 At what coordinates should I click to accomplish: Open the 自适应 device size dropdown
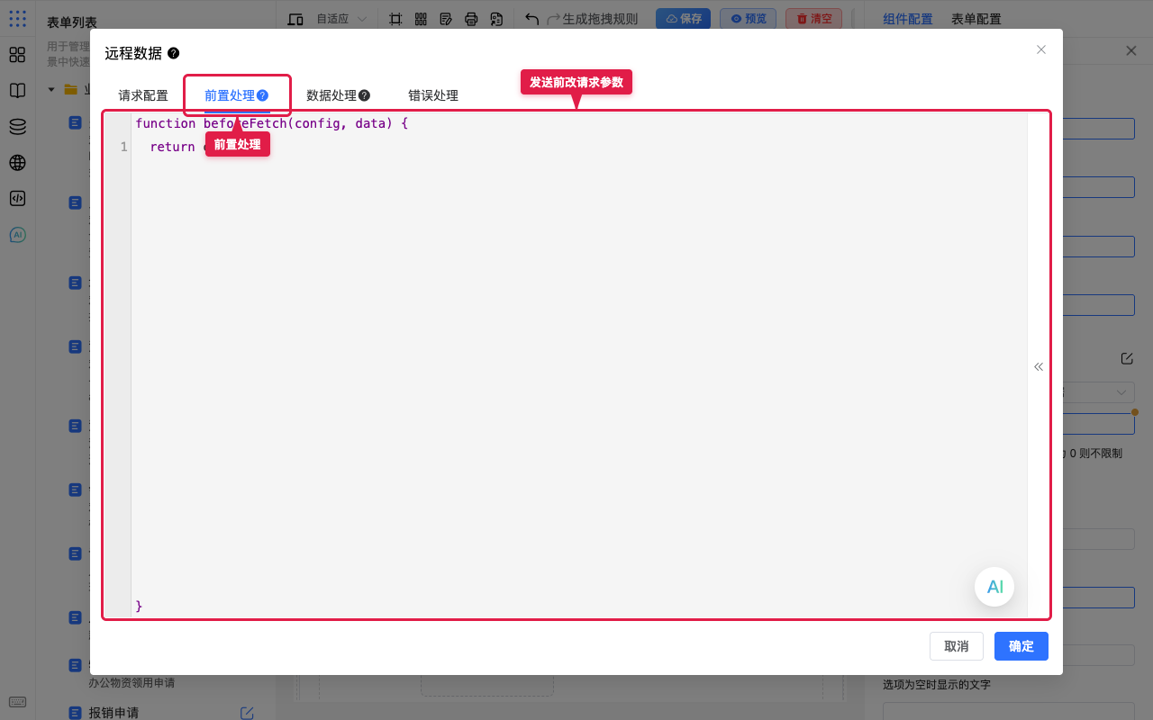pyautogui.click(x=341, y=19)
